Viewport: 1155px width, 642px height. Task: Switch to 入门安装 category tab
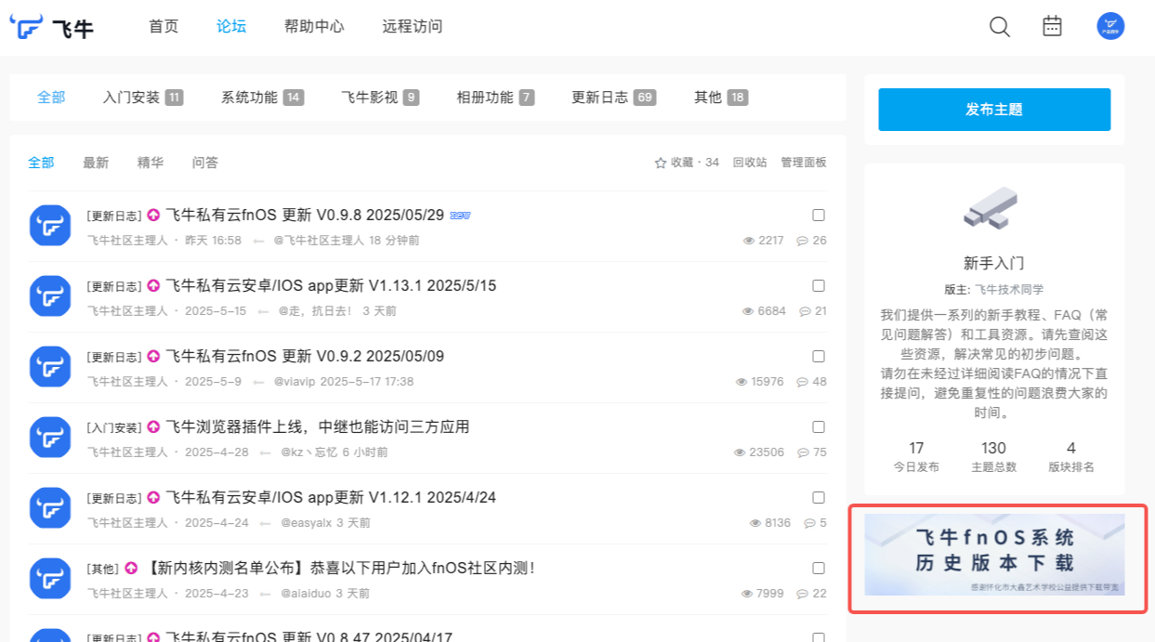point(143,98)
